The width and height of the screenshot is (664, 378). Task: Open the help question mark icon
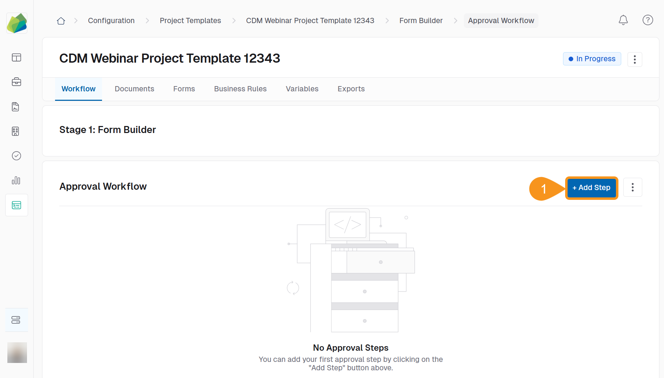point(648,20)
